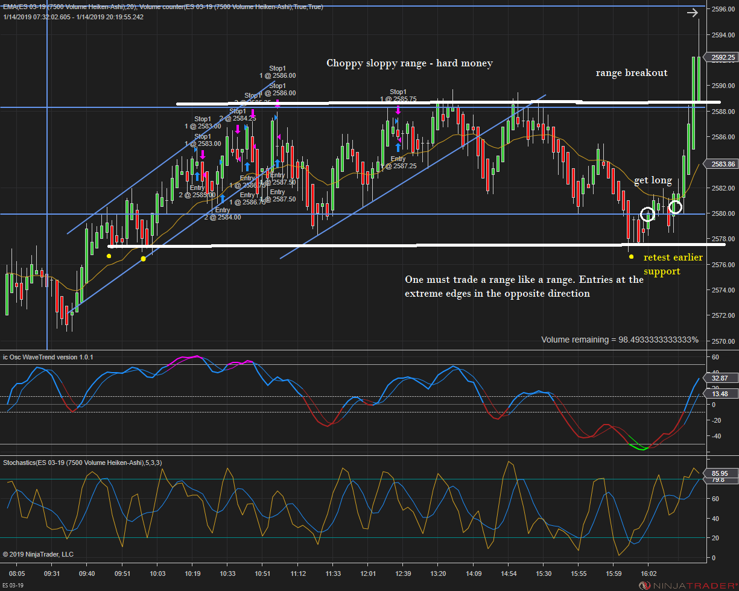Click the 'Entry 1 @ 2587.25' execution label
This screenshot has height=591, width=739.
coord(398,162)
